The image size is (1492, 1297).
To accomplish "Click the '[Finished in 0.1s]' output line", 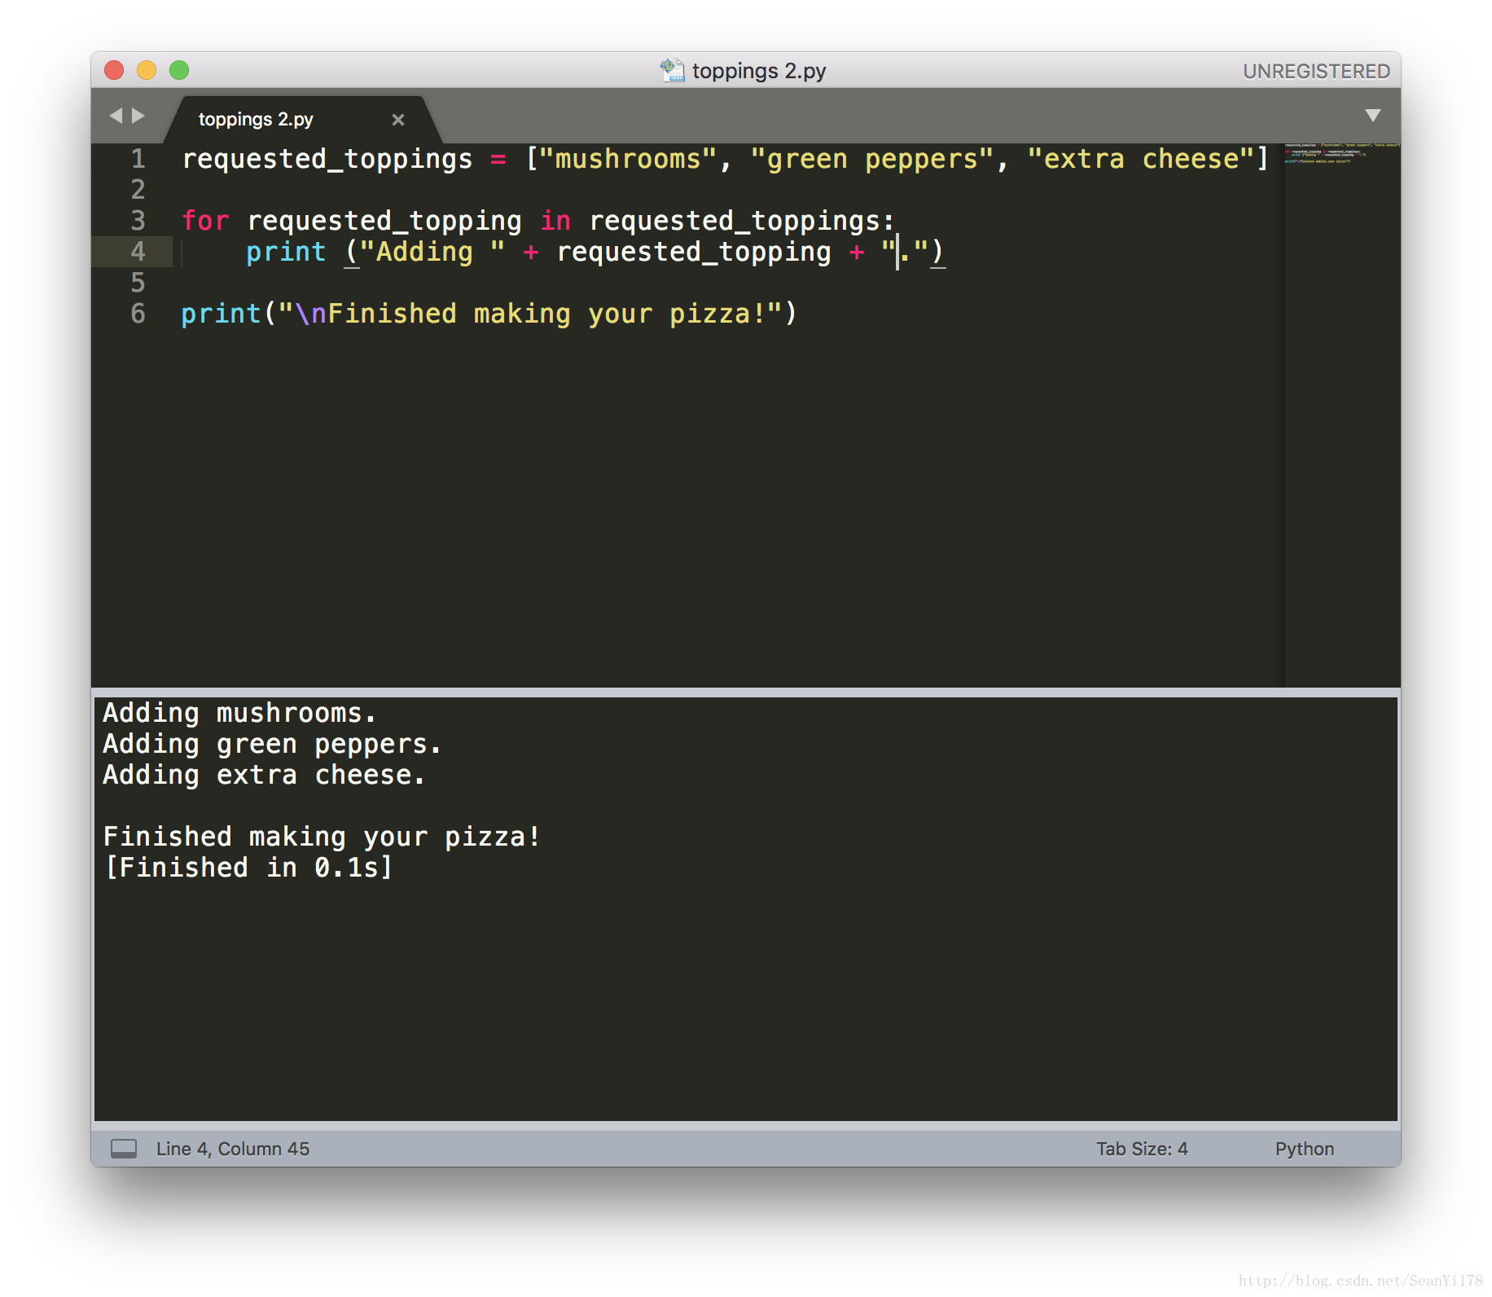I will [248, 868].
